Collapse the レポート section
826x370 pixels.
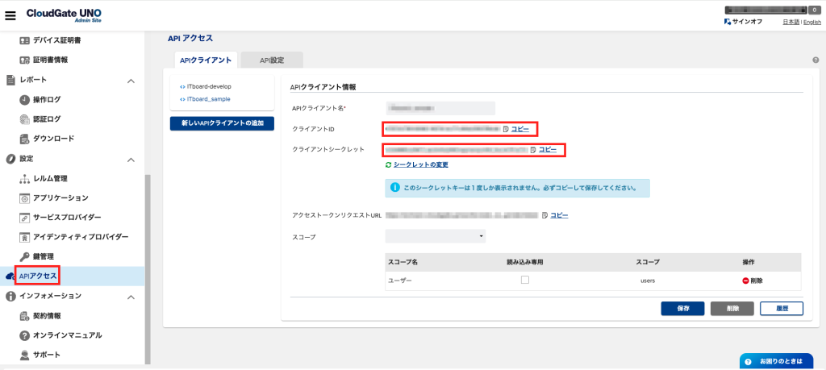[x=131, y=81]
